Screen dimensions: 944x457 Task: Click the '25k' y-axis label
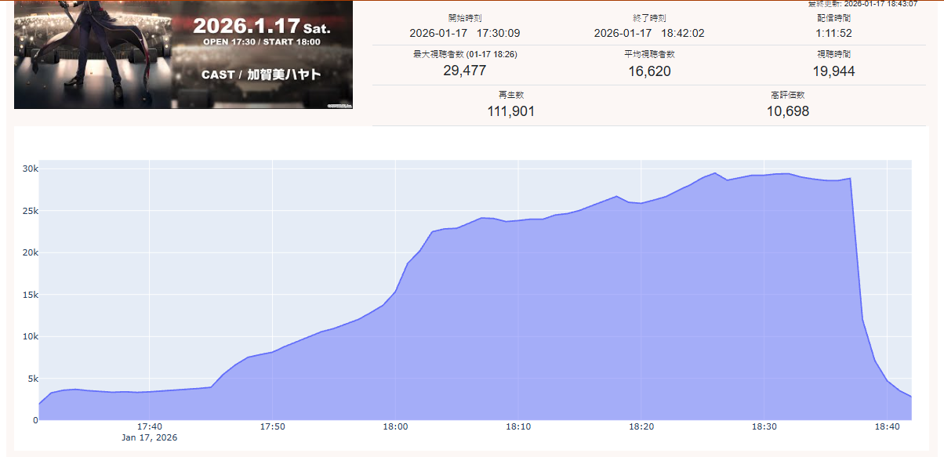tap(30, 211)
